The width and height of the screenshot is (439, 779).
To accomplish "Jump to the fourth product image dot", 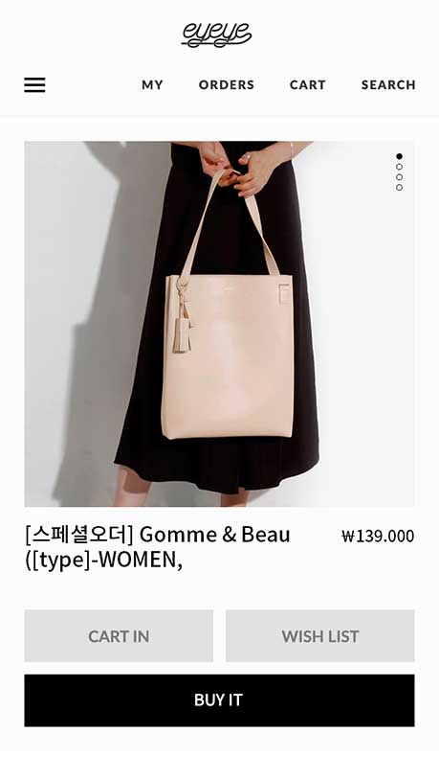I will click(400, 187).
